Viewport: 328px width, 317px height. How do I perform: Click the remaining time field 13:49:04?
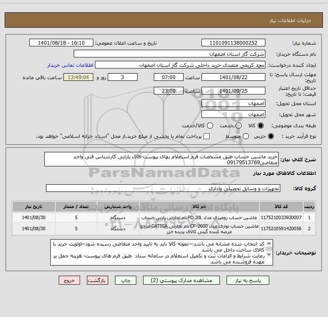78,77
